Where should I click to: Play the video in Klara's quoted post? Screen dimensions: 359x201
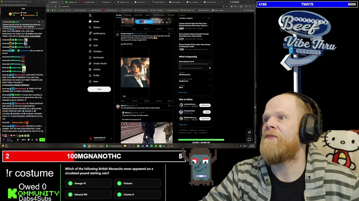pyautogui.click(x=146, y=137)
